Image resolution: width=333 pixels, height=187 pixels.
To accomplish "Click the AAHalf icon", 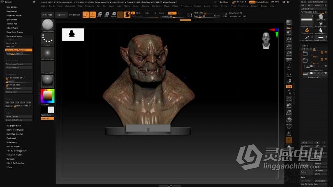I will 289,53.
